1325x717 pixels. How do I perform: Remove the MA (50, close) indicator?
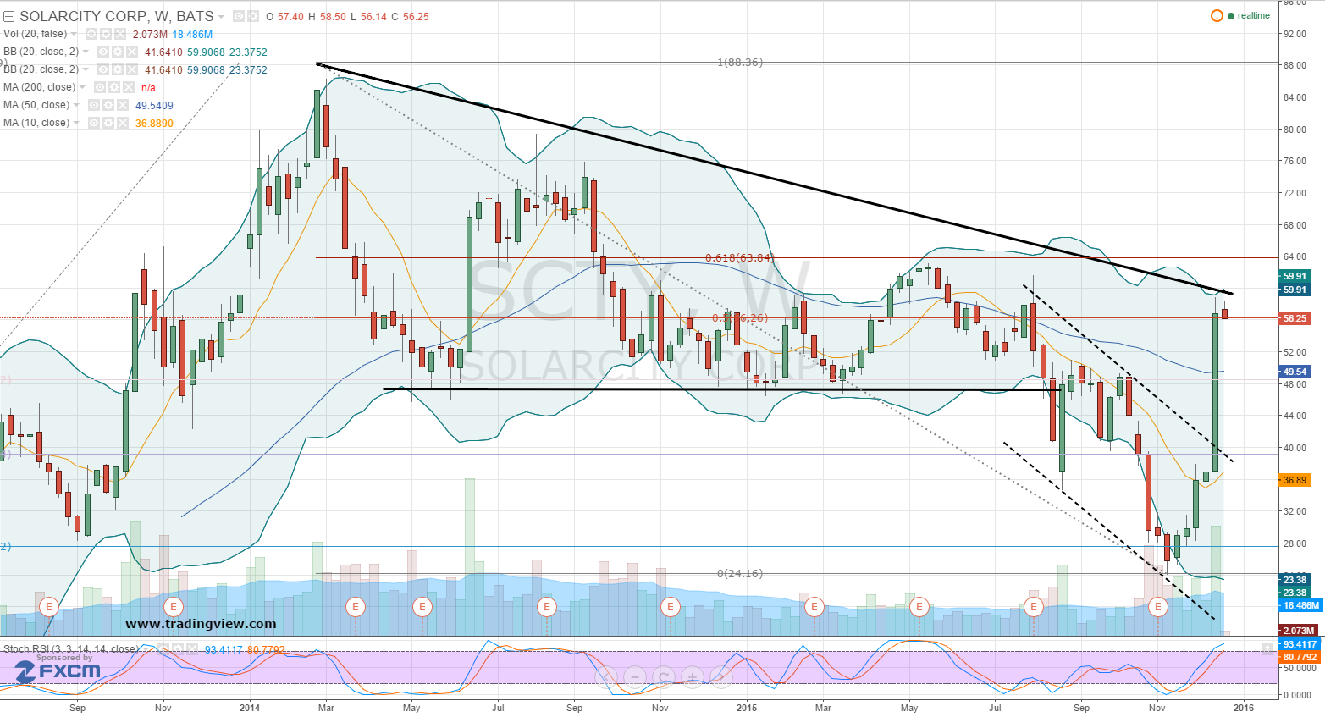click(x=123, y=105)
